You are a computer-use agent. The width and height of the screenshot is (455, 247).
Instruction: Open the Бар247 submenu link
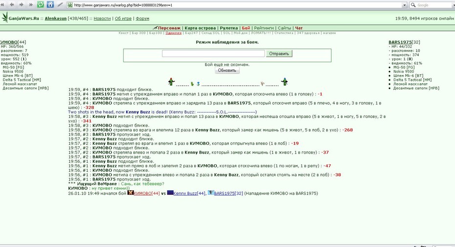191,33
